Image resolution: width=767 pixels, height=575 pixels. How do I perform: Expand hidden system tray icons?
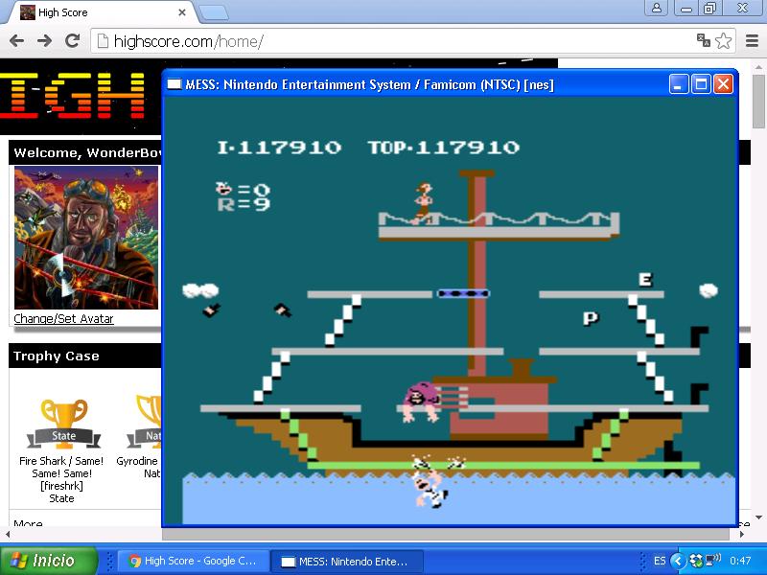click(678, 561)
